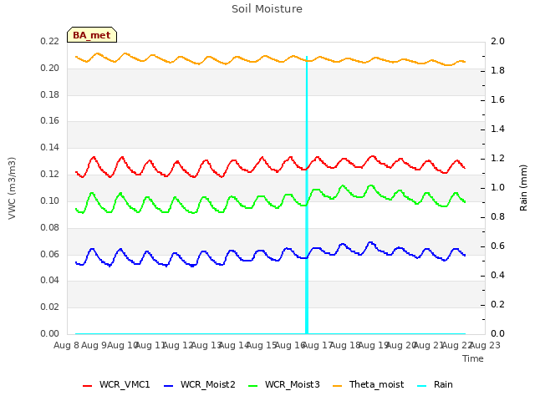The width and height of the screenshot is (535, 401).
Task: Click the VWC (m3/m3) axis title
Action: [12, 188]
